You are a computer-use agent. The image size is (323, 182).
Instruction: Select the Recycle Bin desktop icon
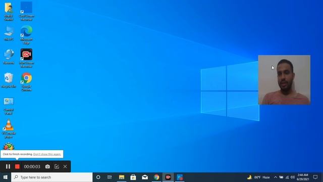coord(9,80)
